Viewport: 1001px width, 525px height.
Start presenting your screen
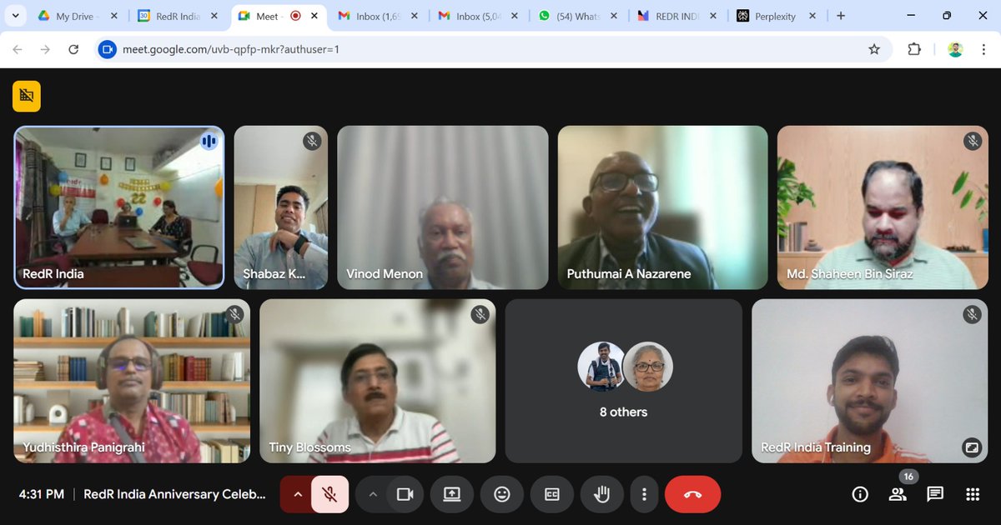coord(451,494)
